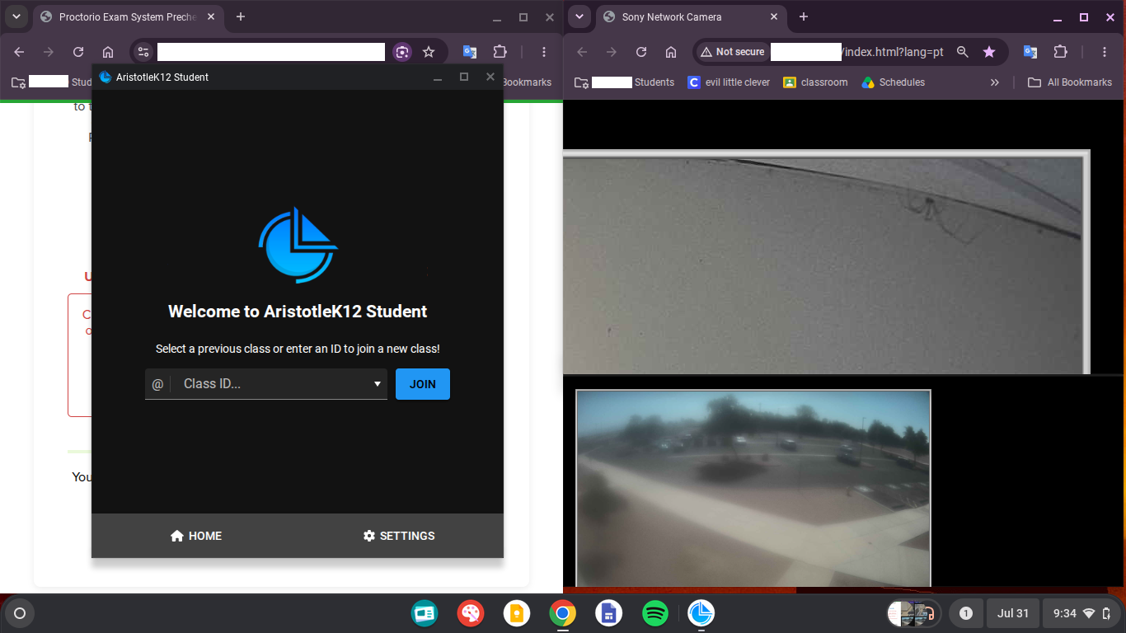Open the calendar from the Jul 31 date

[1013, 613]
